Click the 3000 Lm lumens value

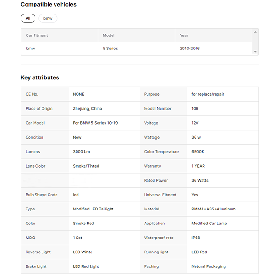tap(82, 152)
